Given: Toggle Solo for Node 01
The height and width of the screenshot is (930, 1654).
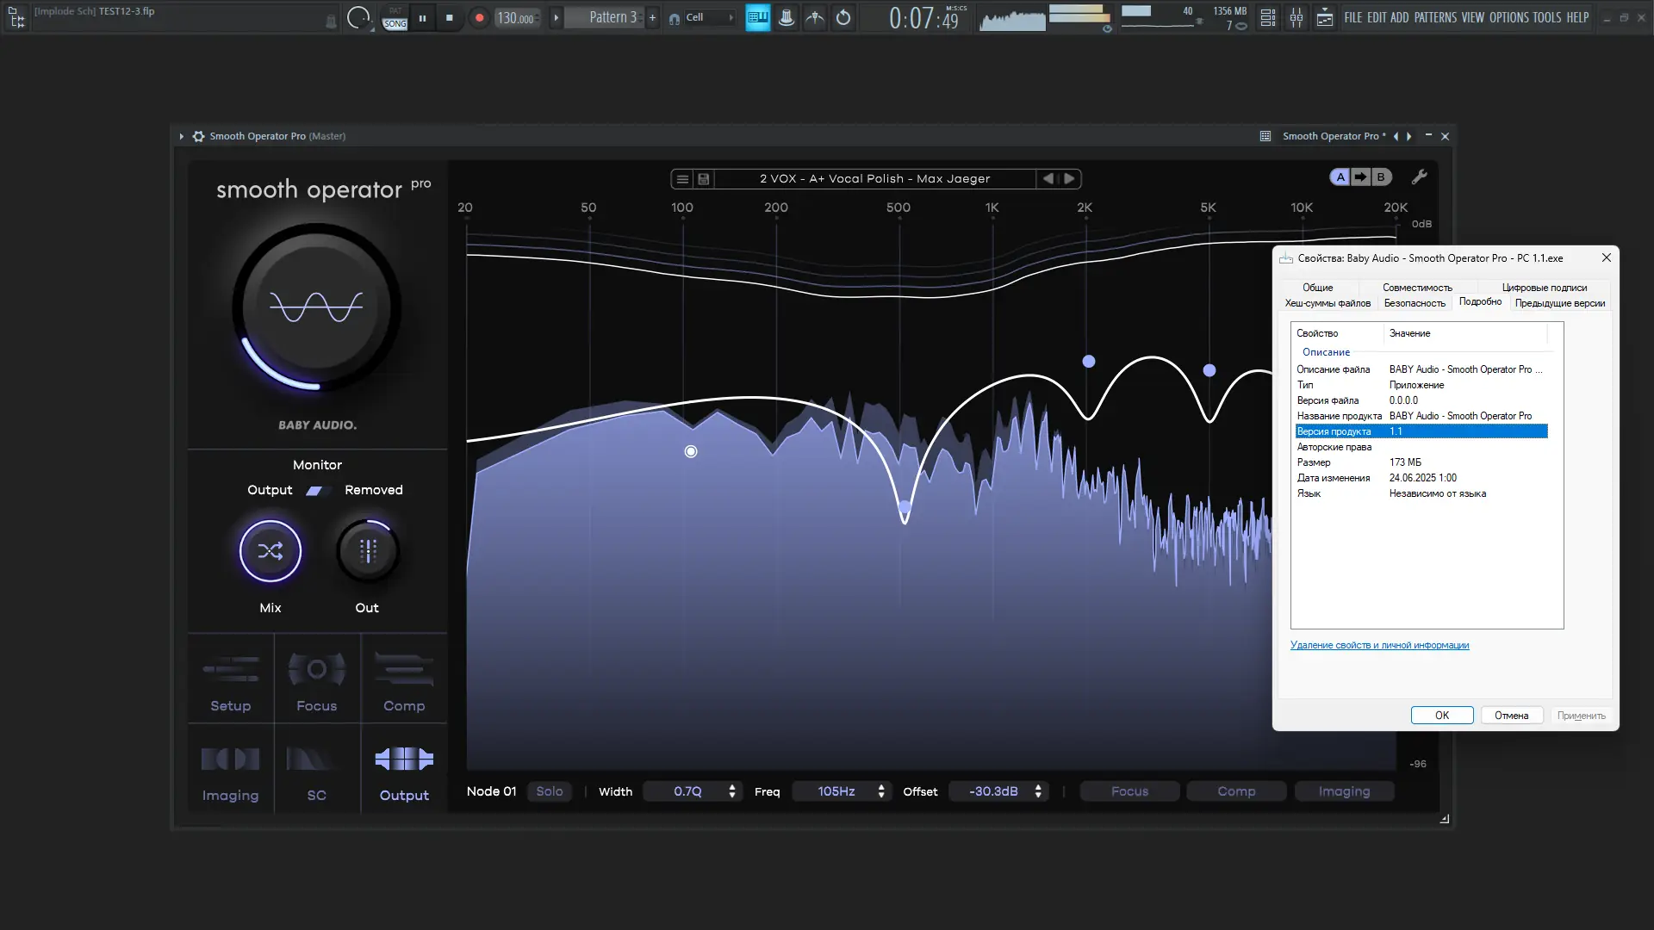Looking at the screenshot, I should point(549,791).
